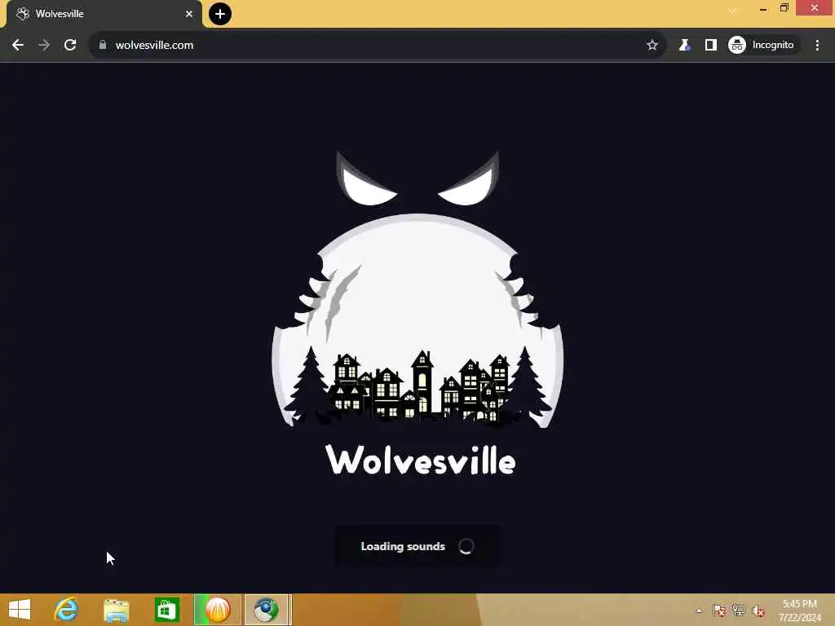This screenshot has width=835, height=626.
Task: Open the Chrome Labs flask icon
Action: click(x=684, y=46)
